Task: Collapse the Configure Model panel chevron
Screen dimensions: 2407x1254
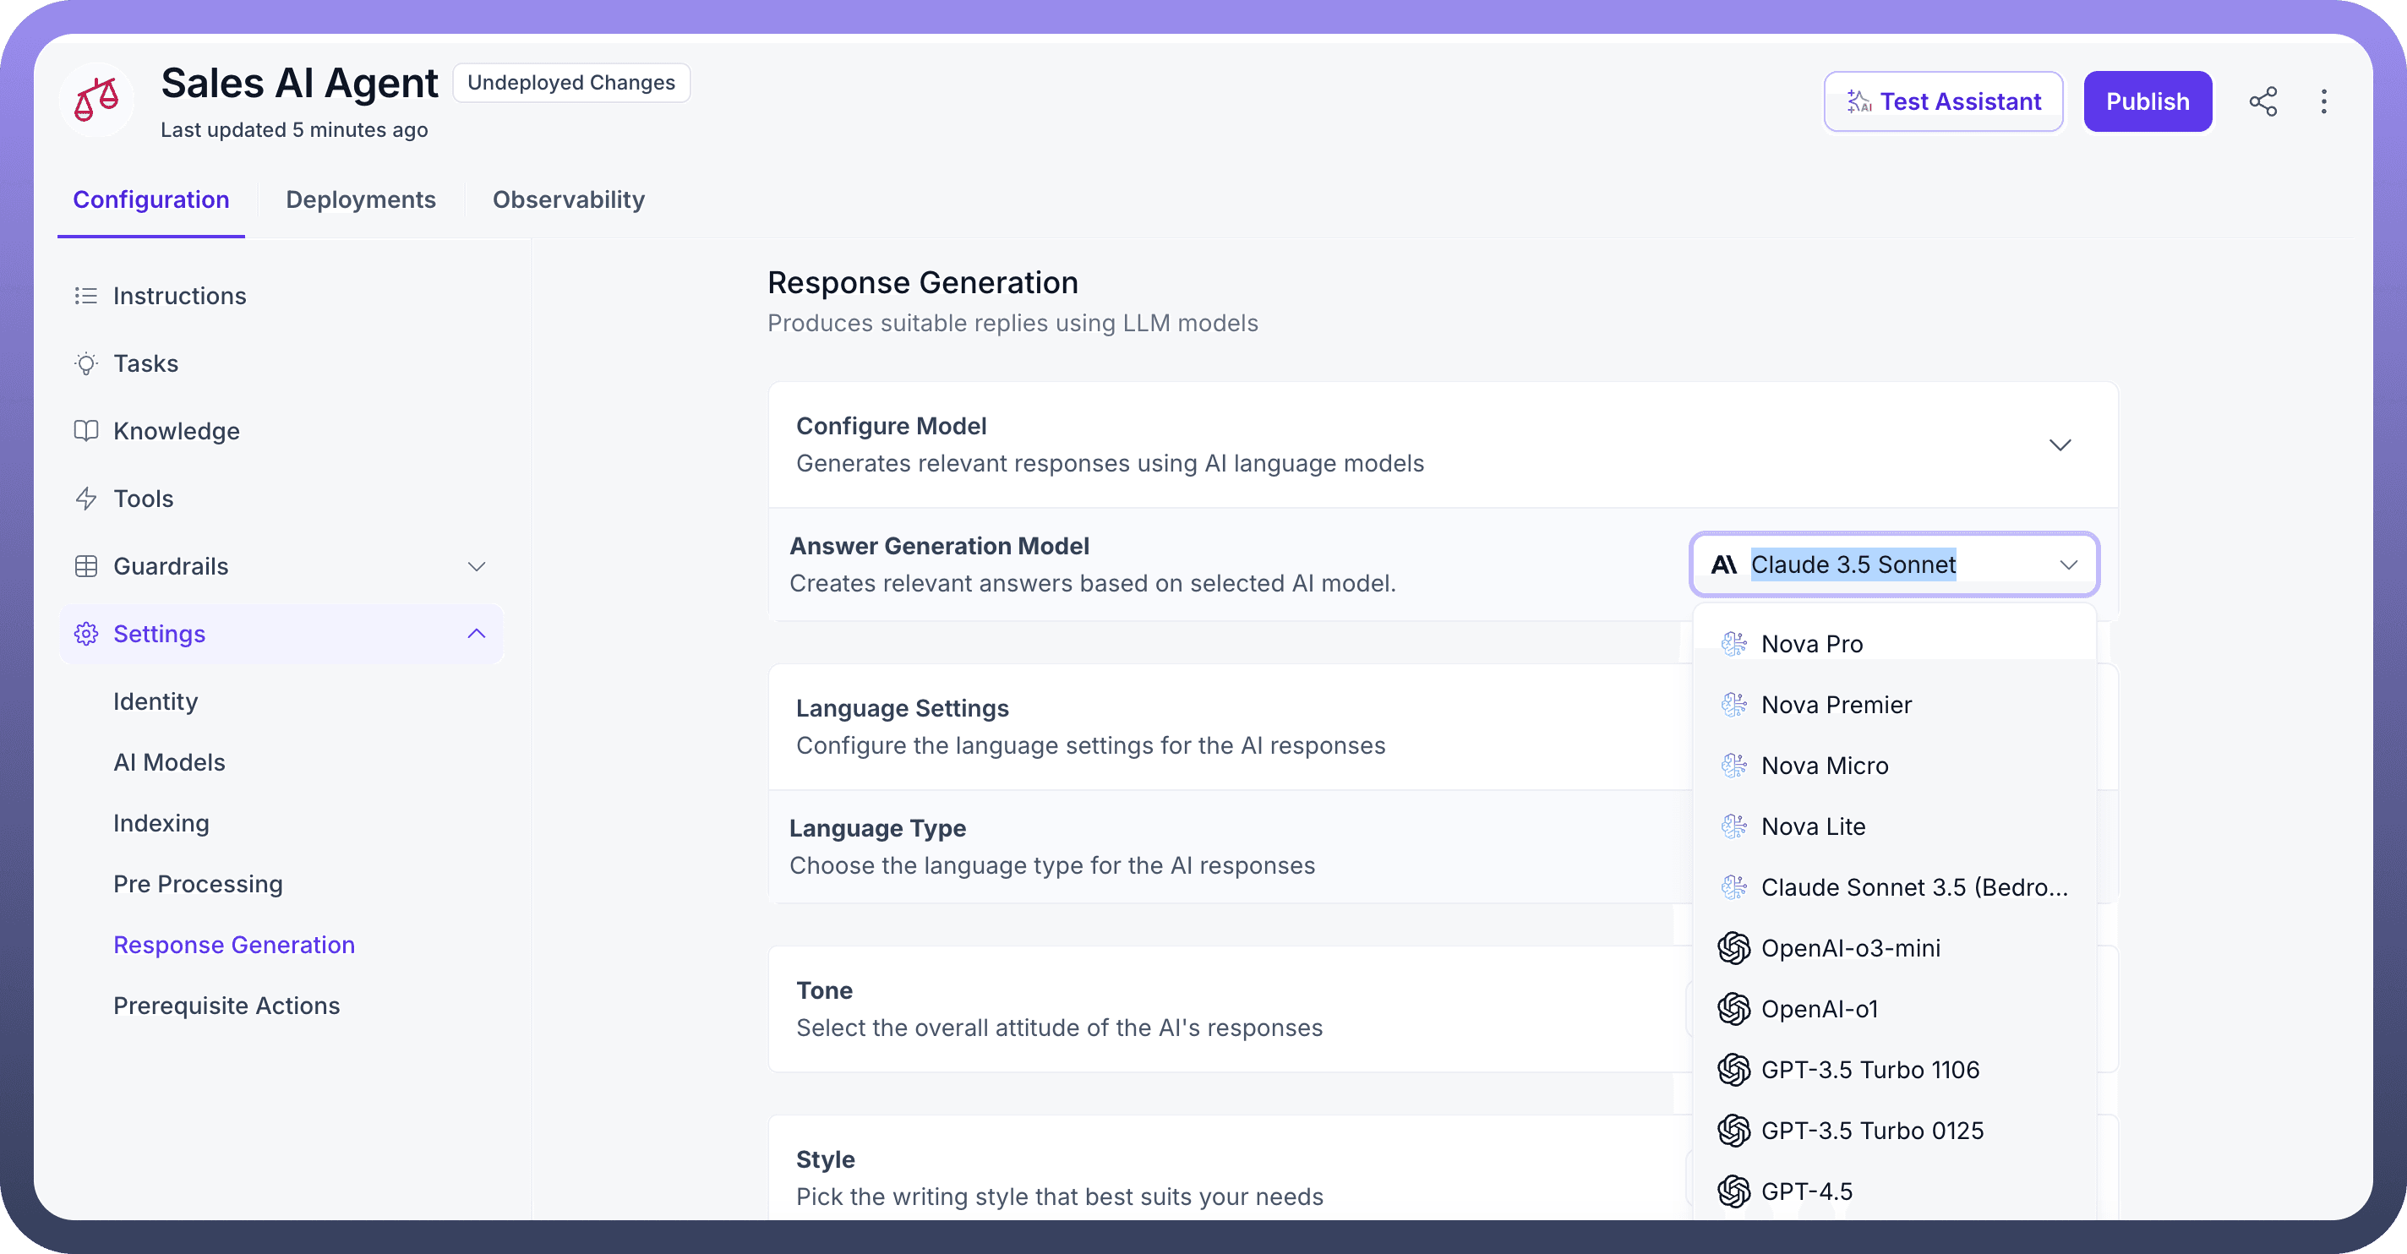Action: (x=2060, y=444)
